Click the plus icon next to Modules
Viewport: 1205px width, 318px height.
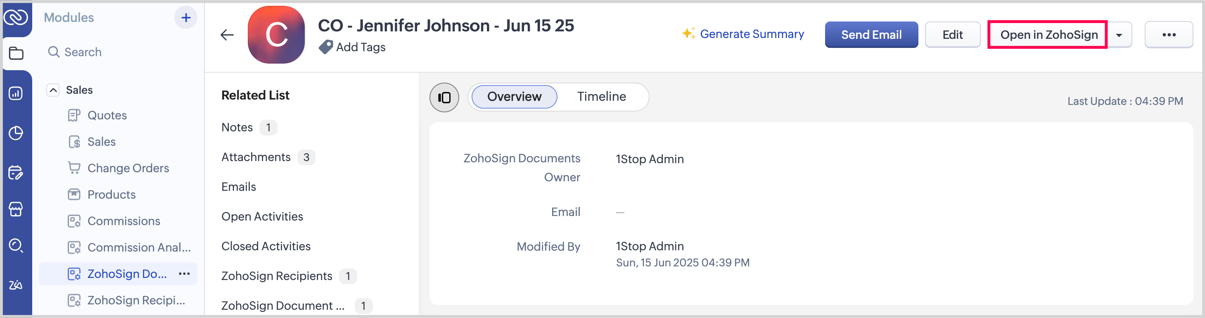point(186,18)
